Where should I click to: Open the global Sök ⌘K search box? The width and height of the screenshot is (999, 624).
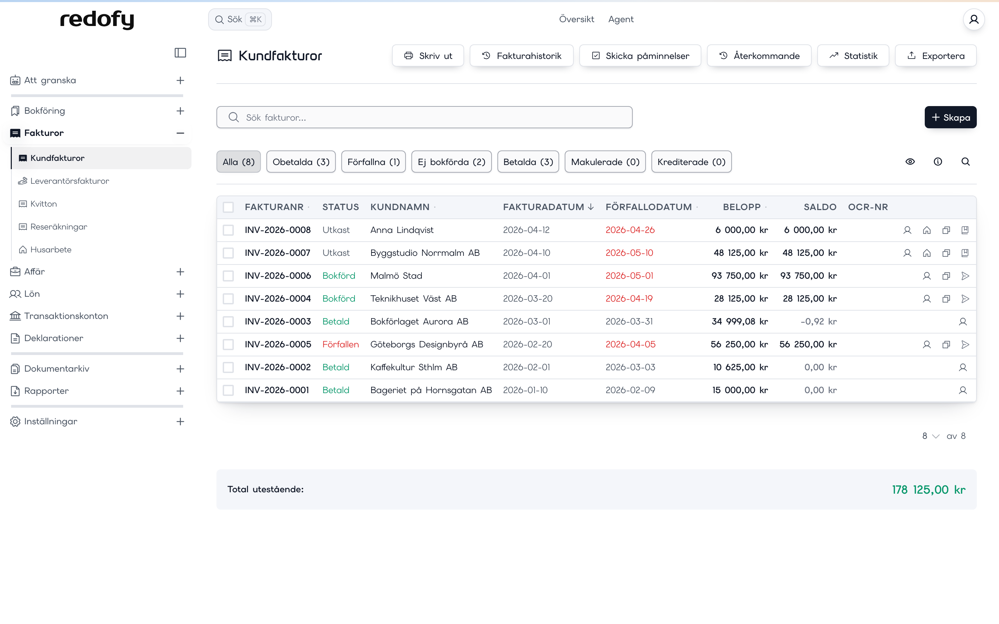click(x=240, y=19)
